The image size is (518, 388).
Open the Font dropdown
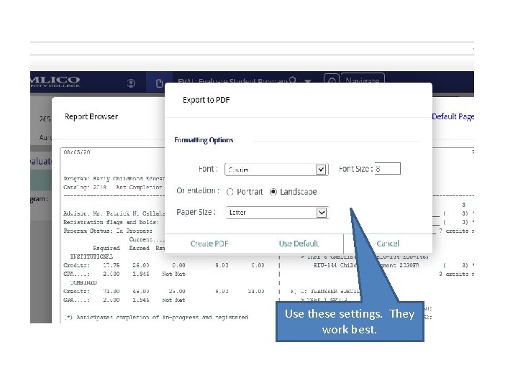click(x=276, y=170)
